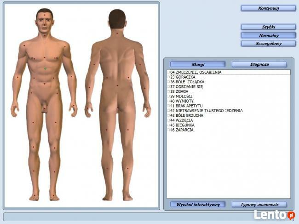Screen dimensions: 299x224
Task: Check the 23 GORĄCZKA checkbox
Action: click(169, 77)
